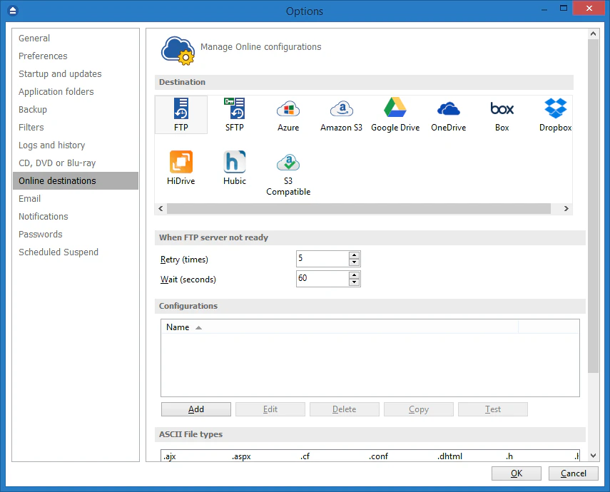Click the Add configuration button
The image size is (610, 492).
click(x=196, y=409)
